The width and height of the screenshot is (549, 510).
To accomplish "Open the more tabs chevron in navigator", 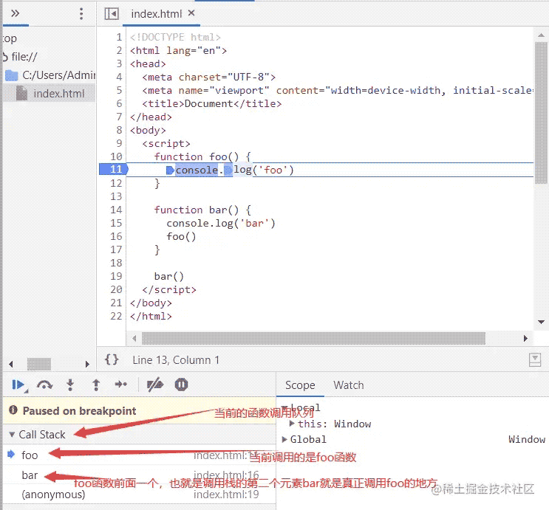I will coord(15,13).
